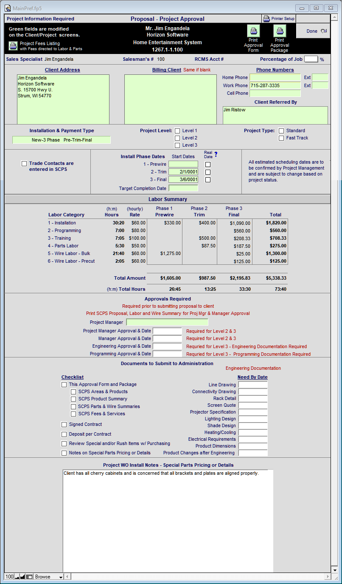The width and height of the screenshot is (342, 584).
Task: Enable the Fast Track project type checkbox
Action: point(281,138)
